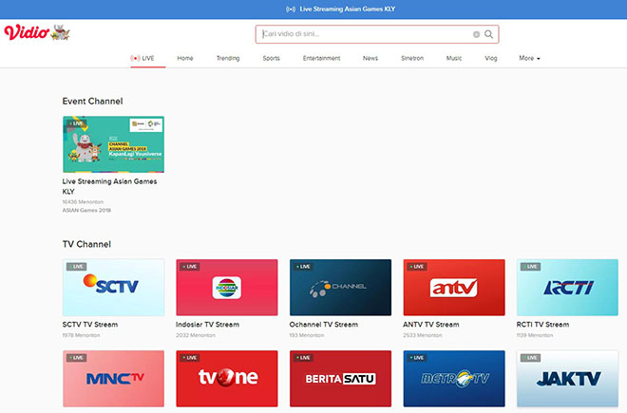
Task: Switch to the LIVE tab
Action: click(x=142, y=58)
